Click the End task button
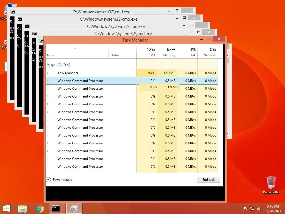The width and height of the screenshot is (285, 214). click(x=208, y=180)
